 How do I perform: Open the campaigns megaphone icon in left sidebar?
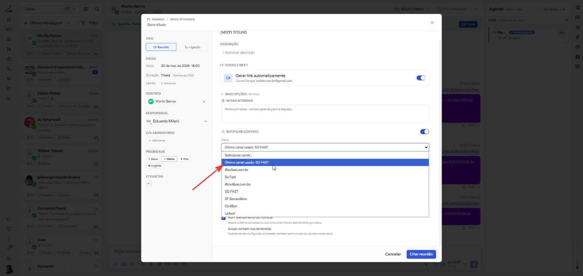pyautogui.click(x=9, y=79)
